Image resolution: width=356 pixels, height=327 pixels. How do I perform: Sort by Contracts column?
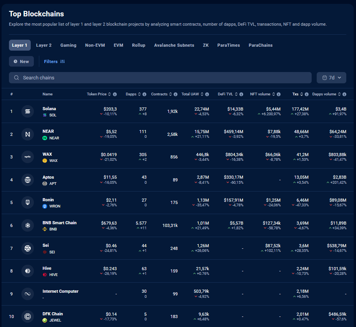[x=170, y=94]
